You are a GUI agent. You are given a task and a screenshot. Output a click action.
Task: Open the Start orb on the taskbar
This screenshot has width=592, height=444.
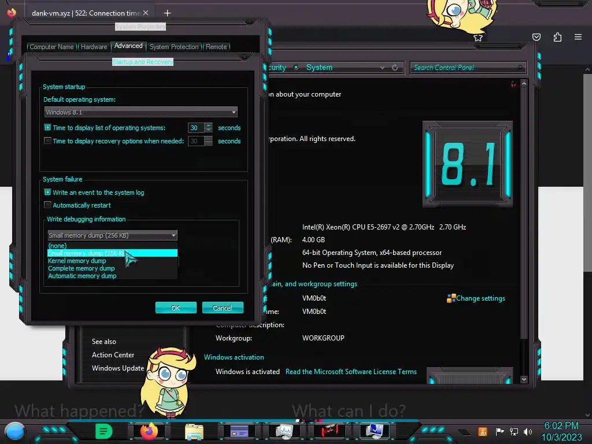click(x=15, y=432)
